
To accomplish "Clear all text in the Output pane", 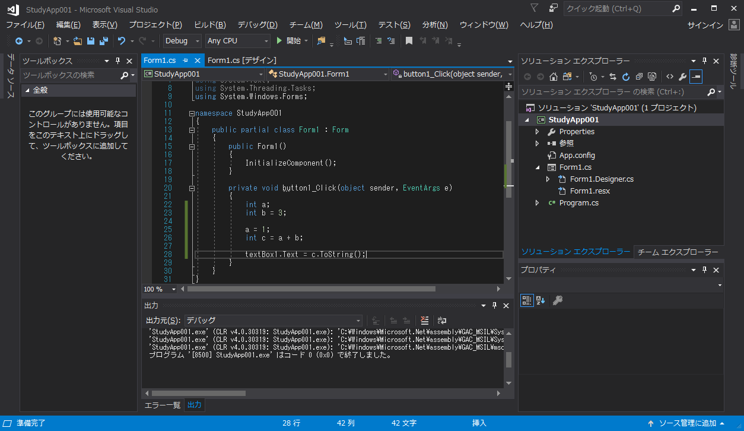I will pos(424,320).
